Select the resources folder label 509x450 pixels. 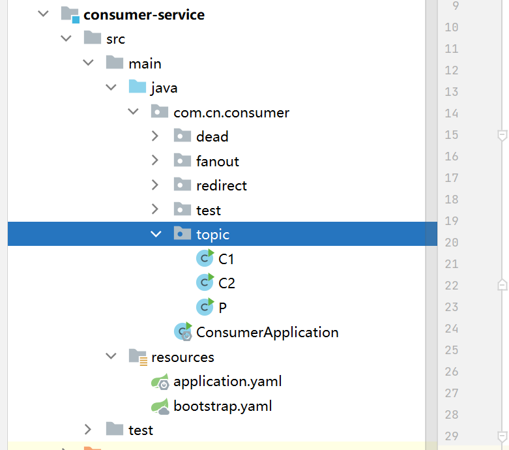click(x=182, y=357)
